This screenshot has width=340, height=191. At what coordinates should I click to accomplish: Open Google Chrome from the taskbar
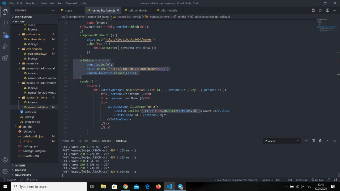click(x=125, y=186)
